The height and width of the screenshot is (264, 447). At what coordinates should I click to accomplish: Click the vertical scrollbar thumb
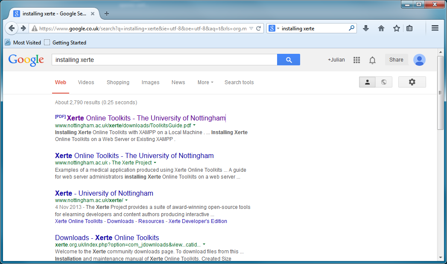[441, 93]
